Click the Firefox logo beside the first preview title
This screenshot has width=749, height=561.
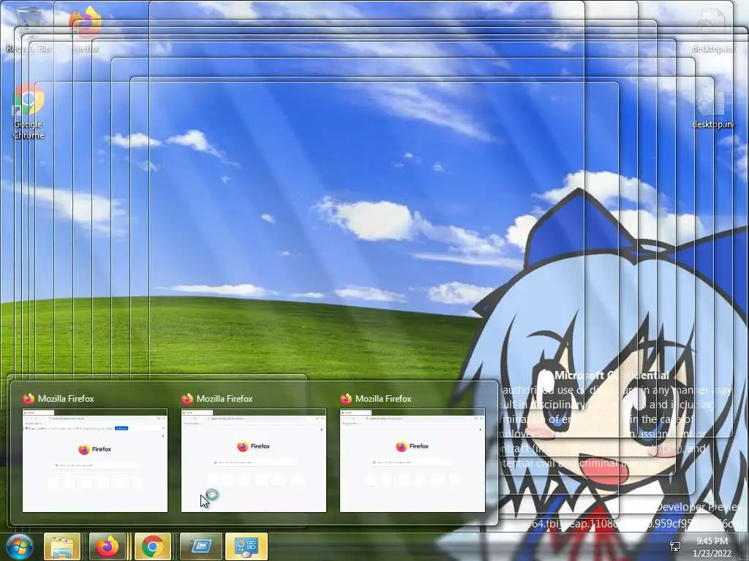(29, 398)
